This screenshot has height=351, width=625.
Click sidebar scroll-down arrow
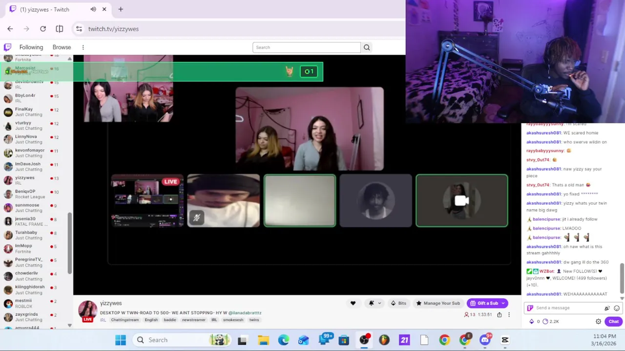(x=69, y=325)
